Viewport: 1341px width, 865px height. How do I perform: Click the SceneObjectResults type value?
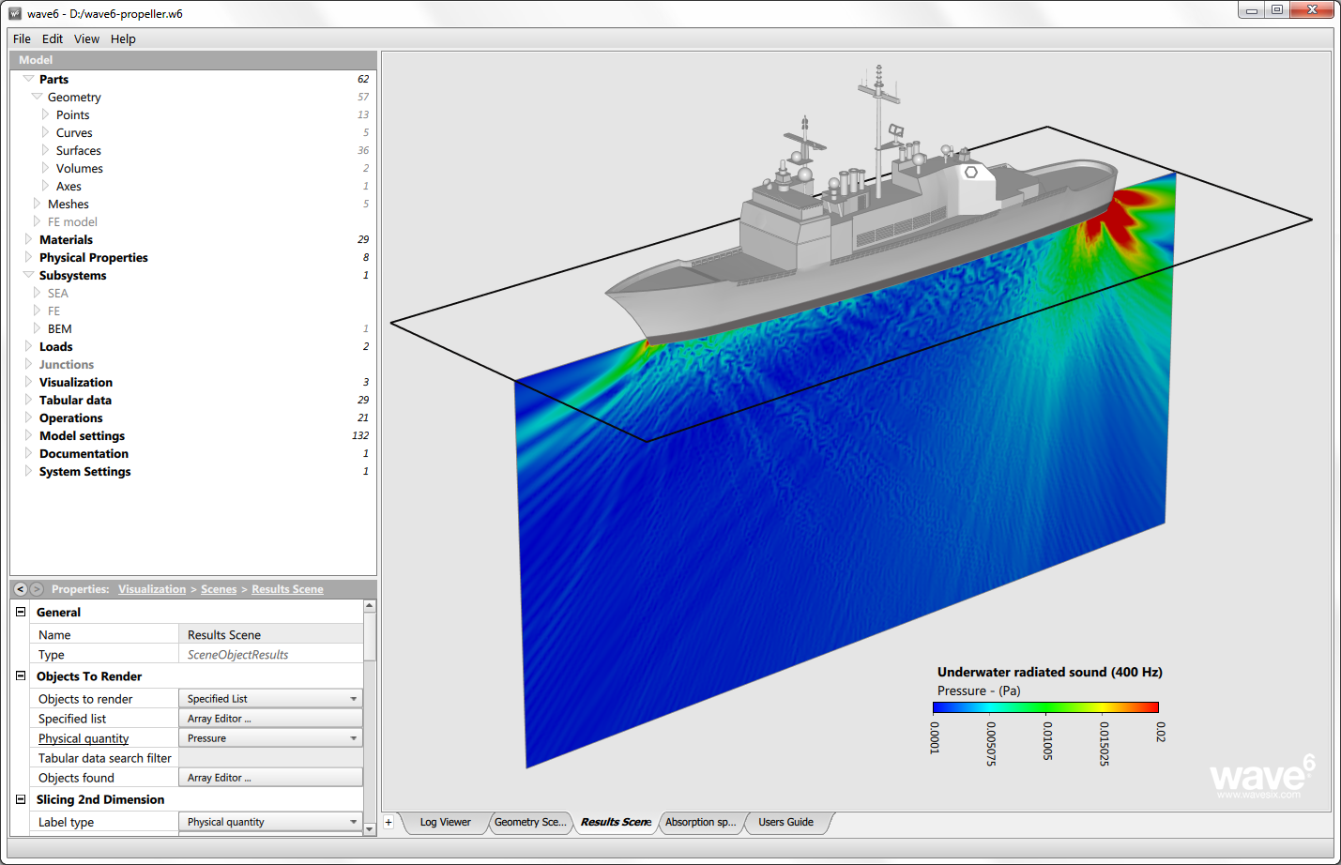click(x=270, y=655)
